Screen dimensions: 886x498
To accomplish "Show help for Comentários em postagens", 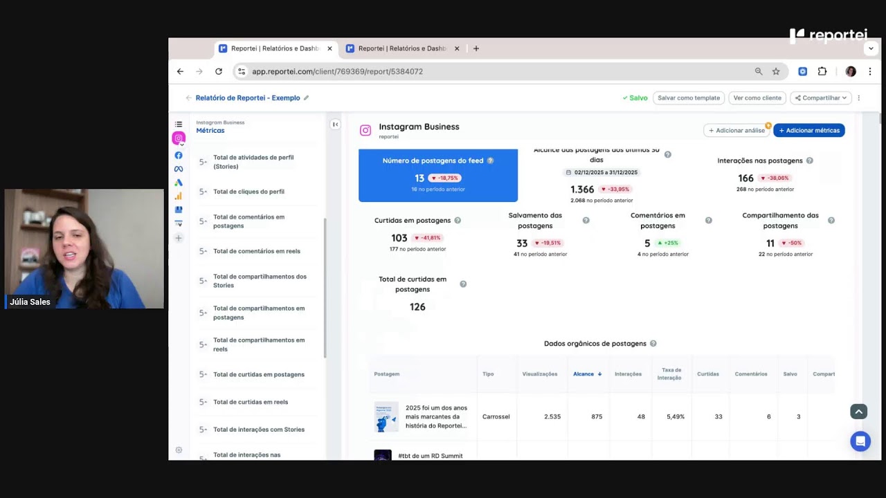I will pos(709,221).
